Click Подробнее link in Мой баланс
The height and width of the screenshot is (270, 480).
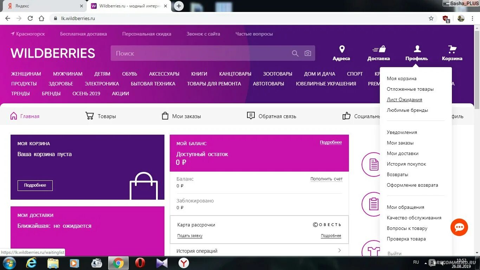[x=331, y=142]
